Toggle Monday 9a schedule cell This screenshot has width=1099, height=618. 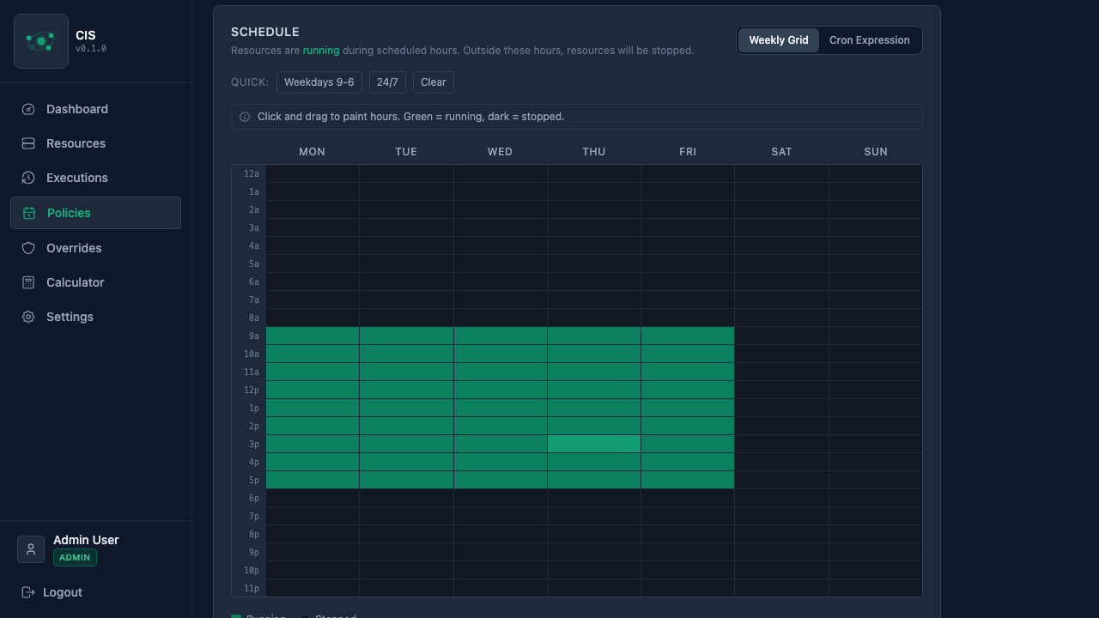[x=313, y=336]
